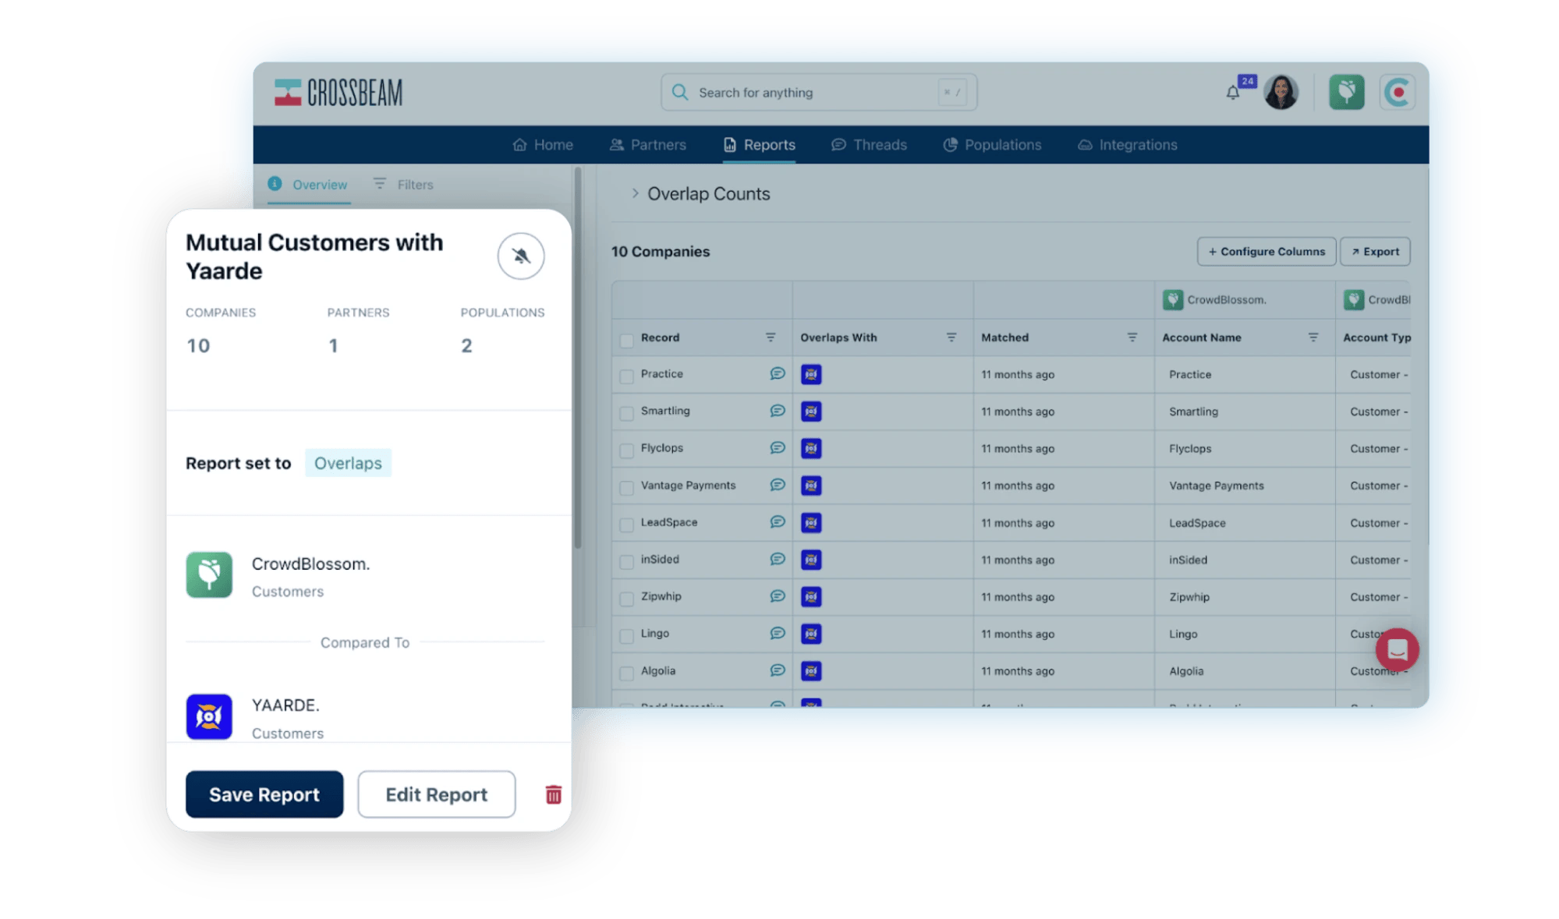Click Yaarde overlap icon in Zipwhip row

coord(811,597)
